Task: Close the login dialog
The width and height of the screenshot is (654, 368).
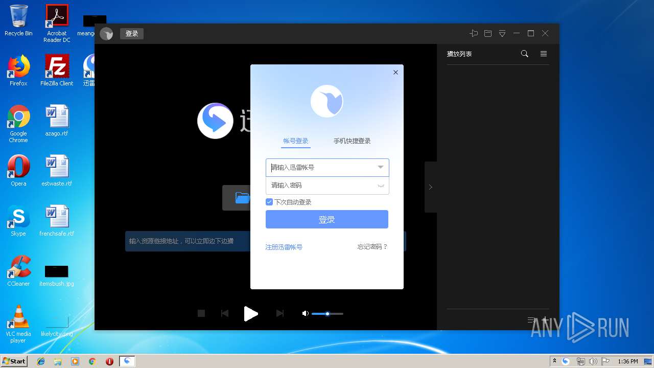Action: tap(395, 73)
